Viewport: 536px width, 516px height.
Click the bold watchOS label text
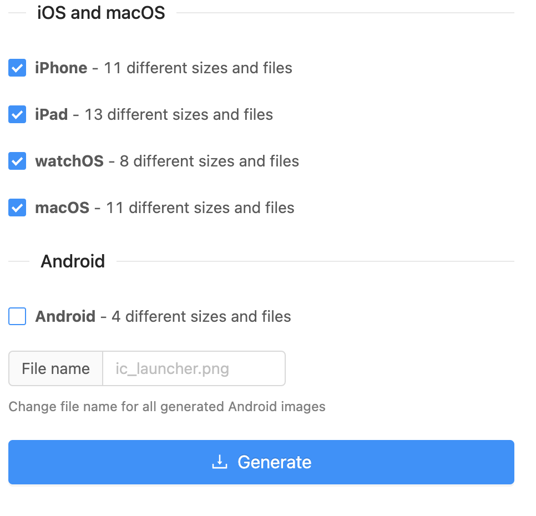coord(69,161)
